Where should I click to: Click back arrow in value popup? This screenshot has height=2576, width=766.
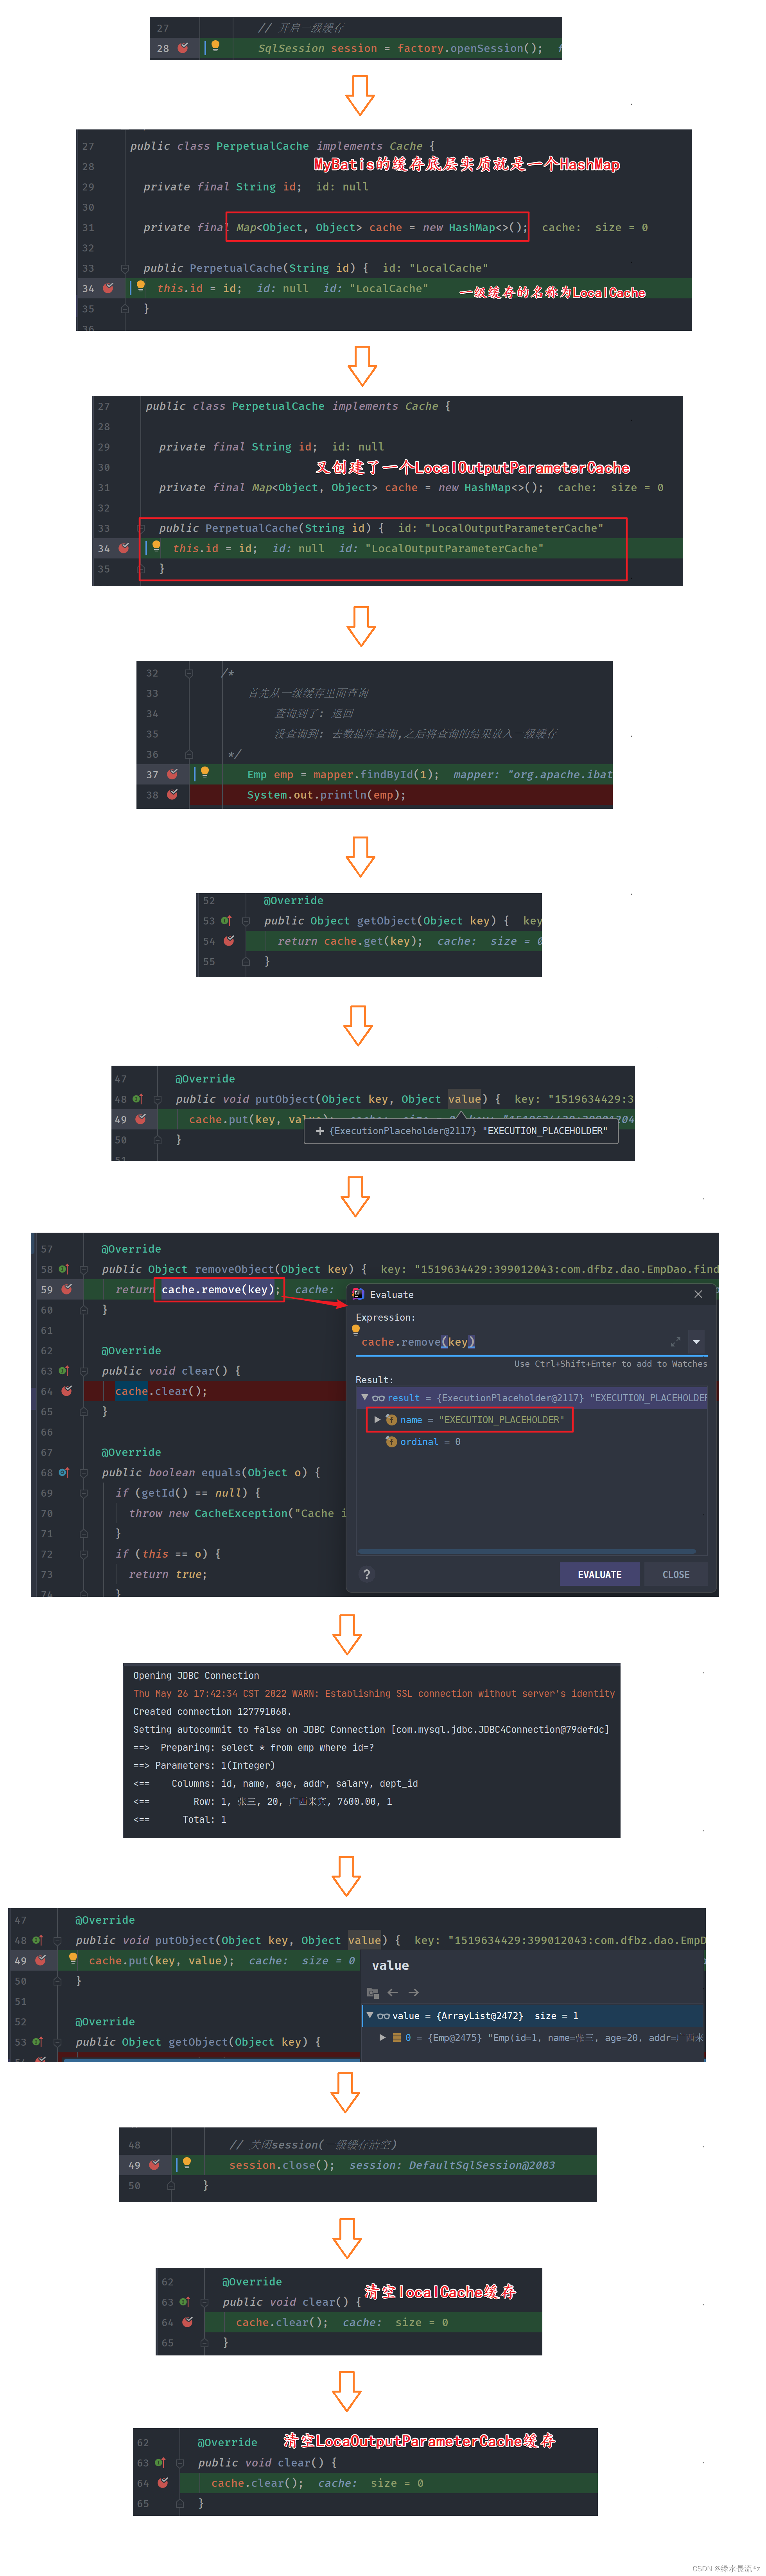pyautogui.click(x=393, y=1992)
